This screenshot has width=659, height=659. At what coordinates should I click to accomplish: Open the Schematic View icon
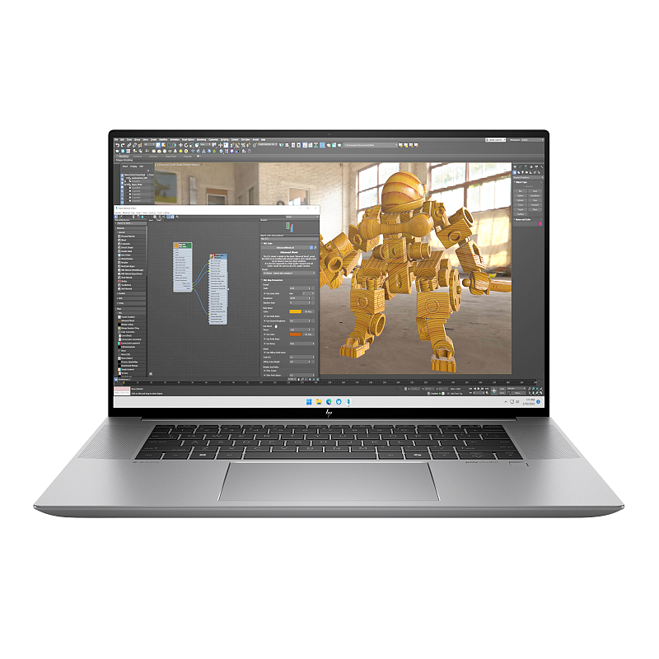click(x=316, y=146)
